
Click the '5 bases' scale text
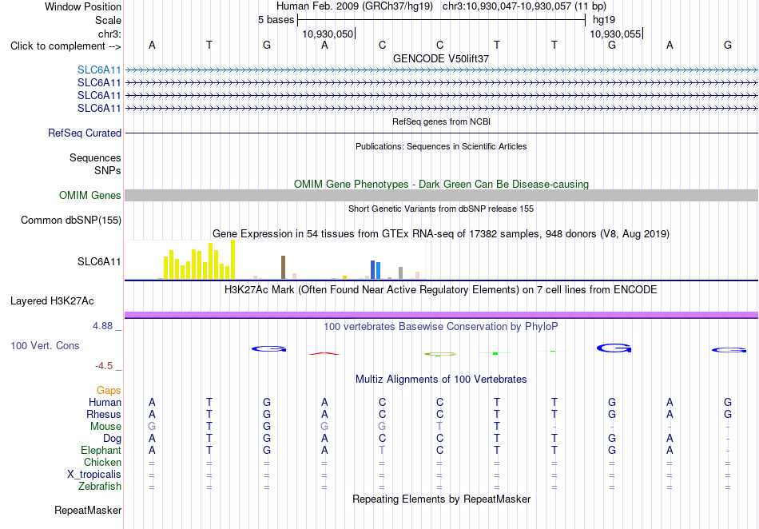coord(276,20)
